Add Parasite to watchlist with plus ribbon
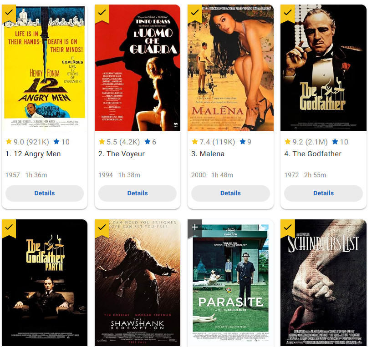 click(x=195, y=228)
